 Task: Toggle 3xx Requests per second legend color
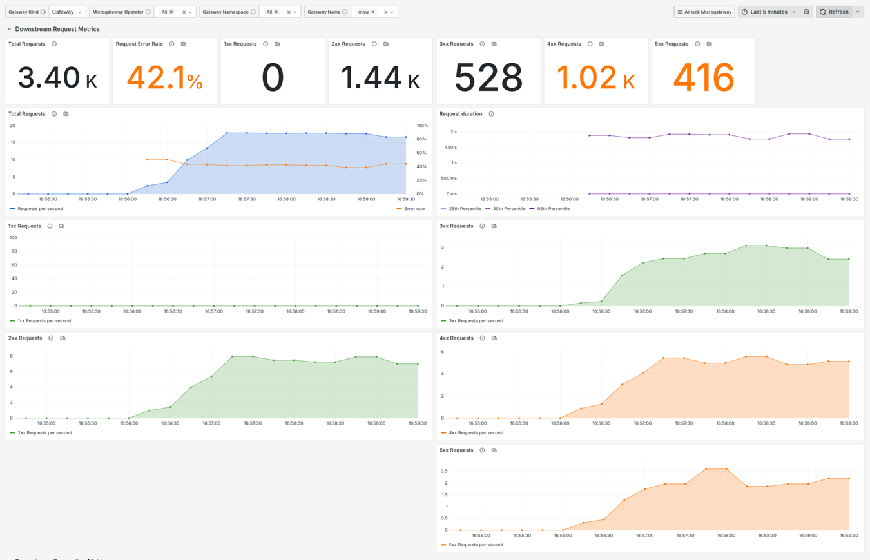tap(443, 321)
